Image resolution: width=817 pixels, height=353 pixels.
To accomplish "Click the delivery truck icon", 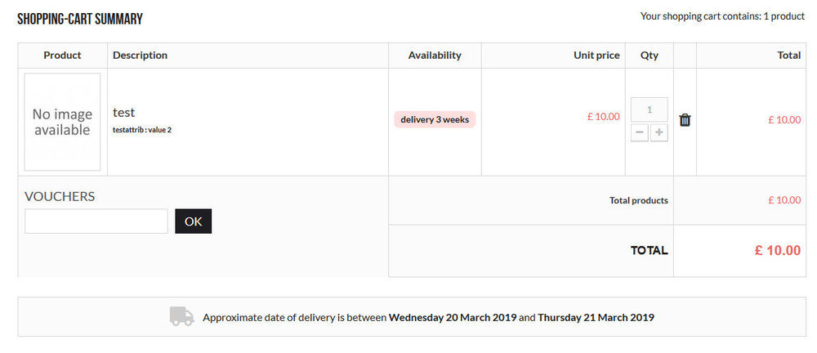I will tap(182, 316).
